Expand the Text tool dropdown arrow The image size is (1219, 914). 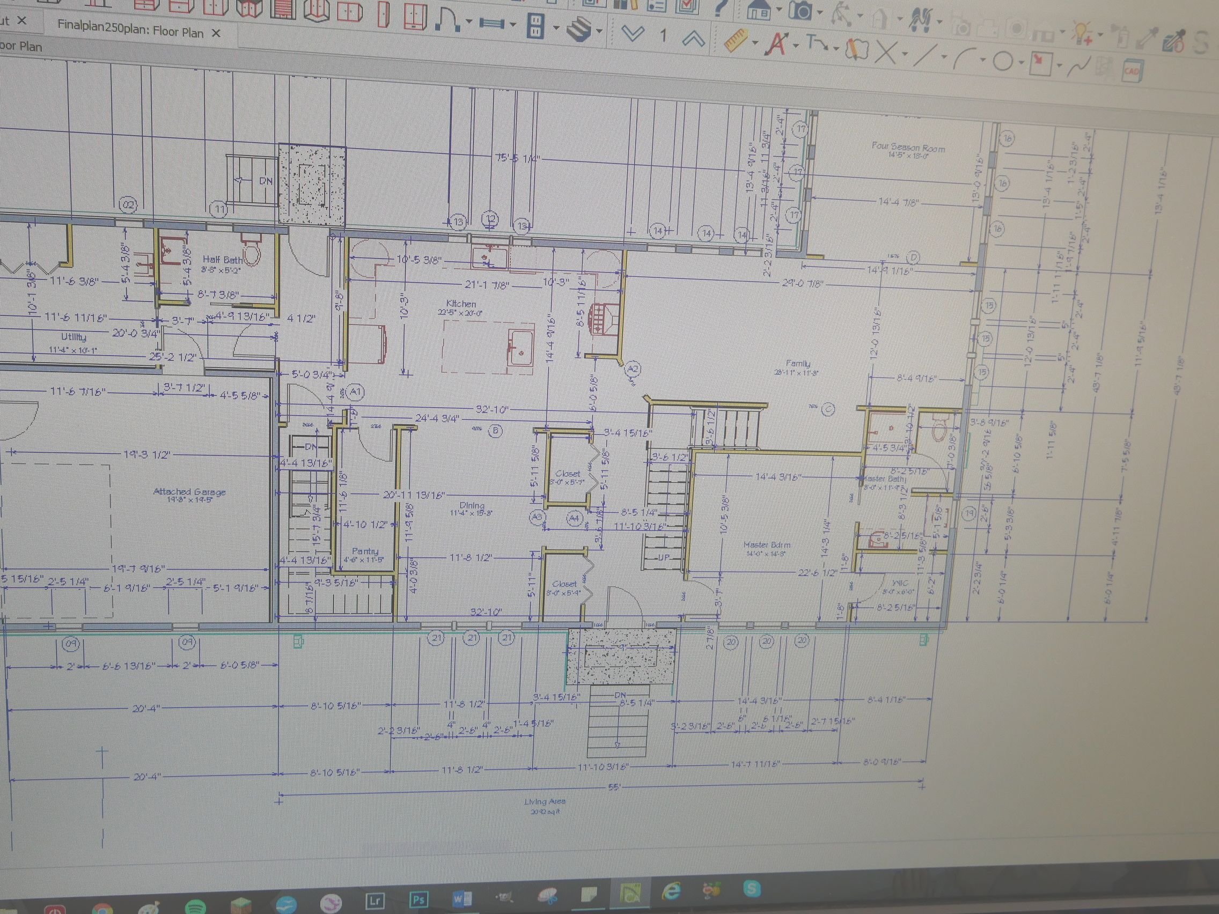click(796, 45)
